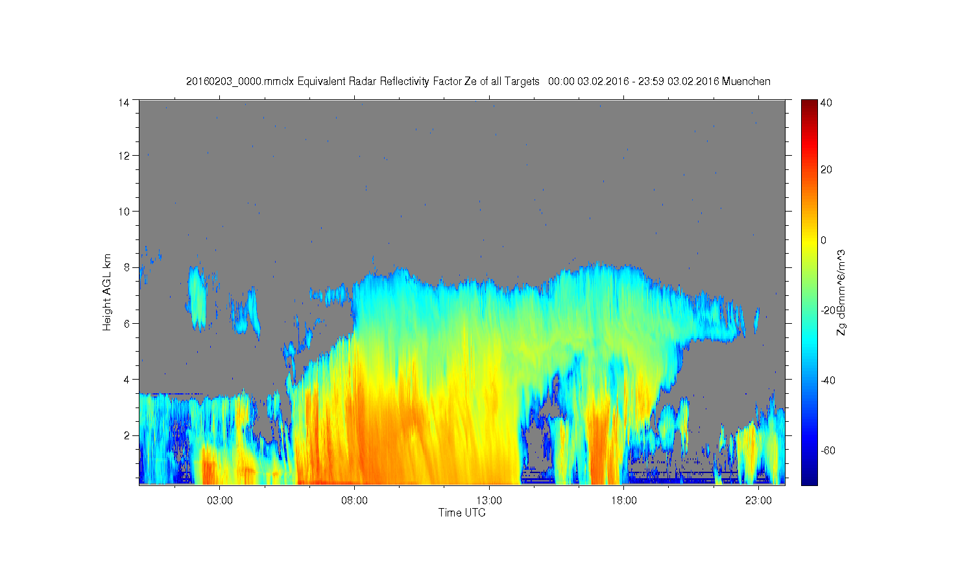This screenshot has height=584, width=973.
Task: Click the 18:00 time tick label
Action: click(x=623, y=501)
